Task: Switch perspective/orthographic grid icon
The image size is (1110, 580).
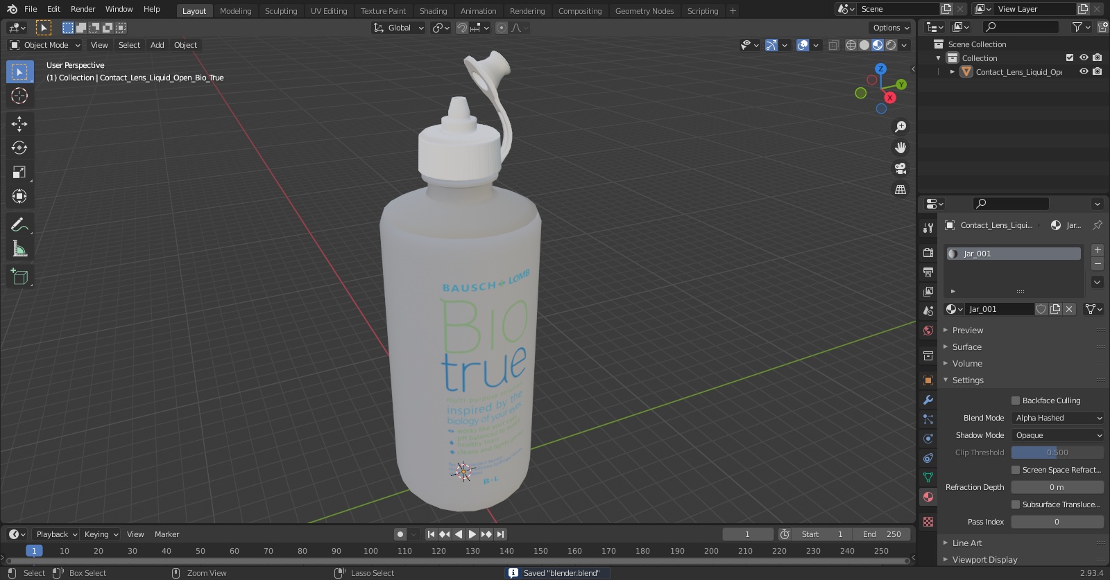Action: point(900,189)
